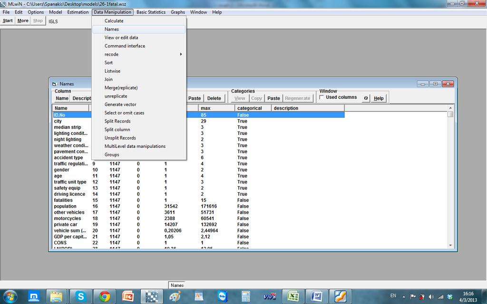Select unreplicate from the menu
Screen dimensions: 487x304
(139, 96)
